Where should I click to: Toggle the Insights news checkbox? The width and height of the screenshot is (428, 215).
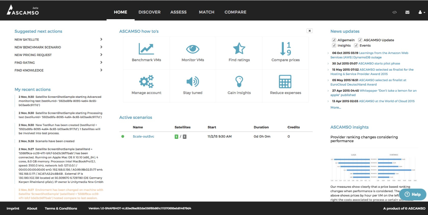(x=334, y=46)
